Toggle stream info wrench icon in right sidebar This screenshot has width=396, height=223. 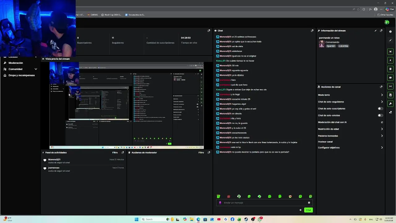(390, 103)
